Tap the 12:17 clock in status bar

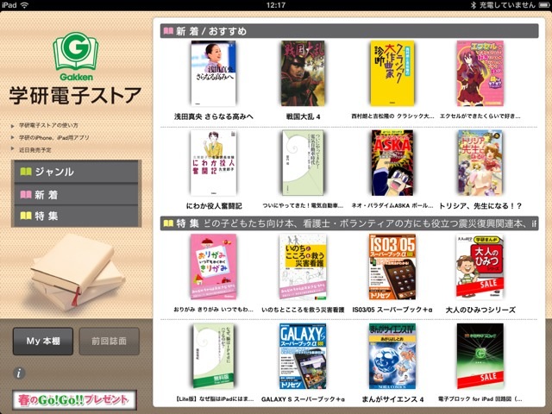276,5
